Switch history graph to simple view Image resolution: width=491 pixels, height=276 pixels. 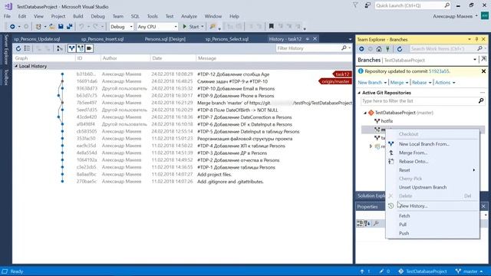point(59,48)
